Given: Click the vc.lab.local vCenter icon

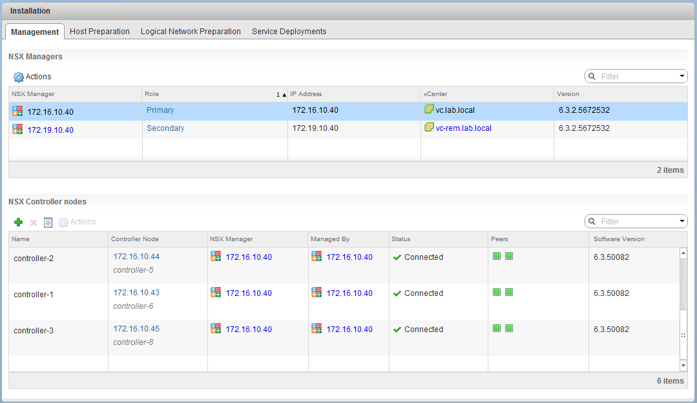Looking at the screenshot, I should point(428,110).
